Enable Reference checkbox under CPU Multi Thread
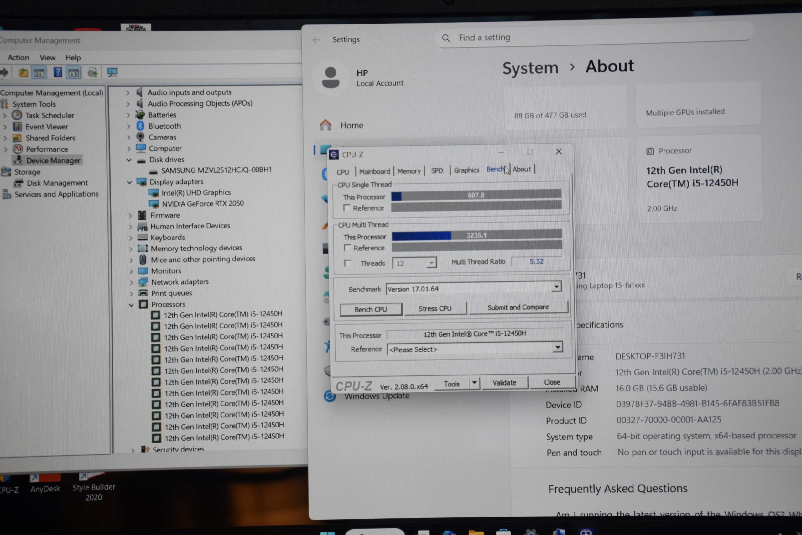The image size is (802, 535). click(347, 248)
